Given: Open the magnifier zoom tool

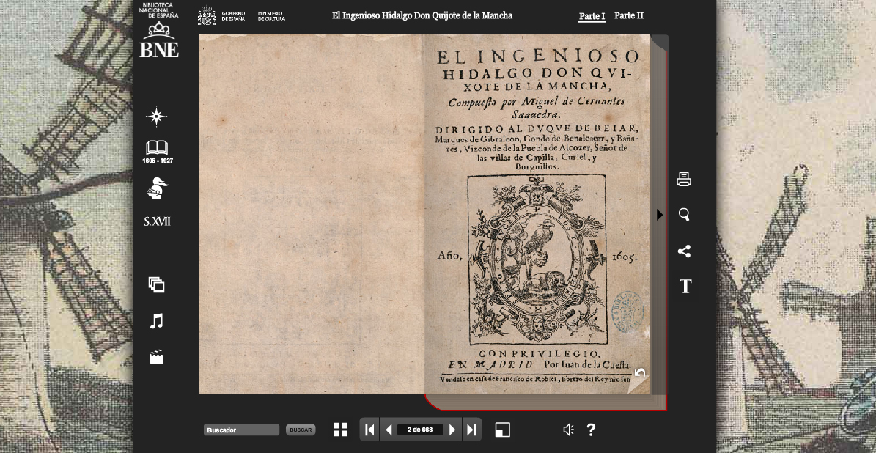Looking at the screenshot, I should [x=684, y=215].
